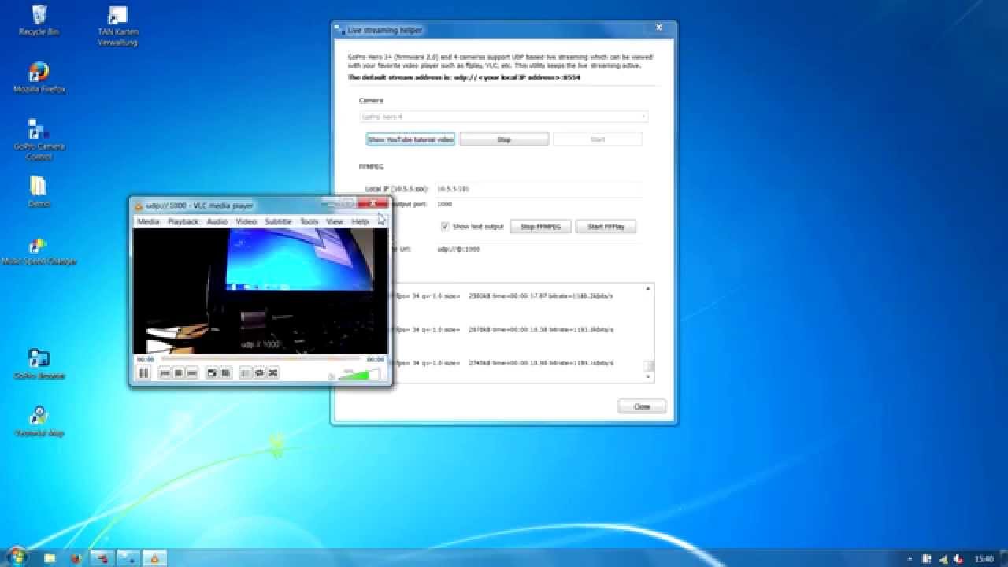This screenshot has width=1008, height=567.
Task: Open the Audio menu in VLC
Action: point(217,221)
